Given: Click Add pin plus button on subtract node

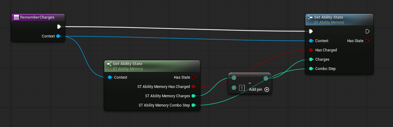Looking at the screenshot, I should pos(267,90).
